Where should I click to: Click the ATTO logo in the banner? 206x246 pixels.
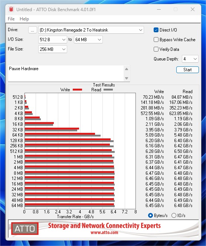click(25, 229)
